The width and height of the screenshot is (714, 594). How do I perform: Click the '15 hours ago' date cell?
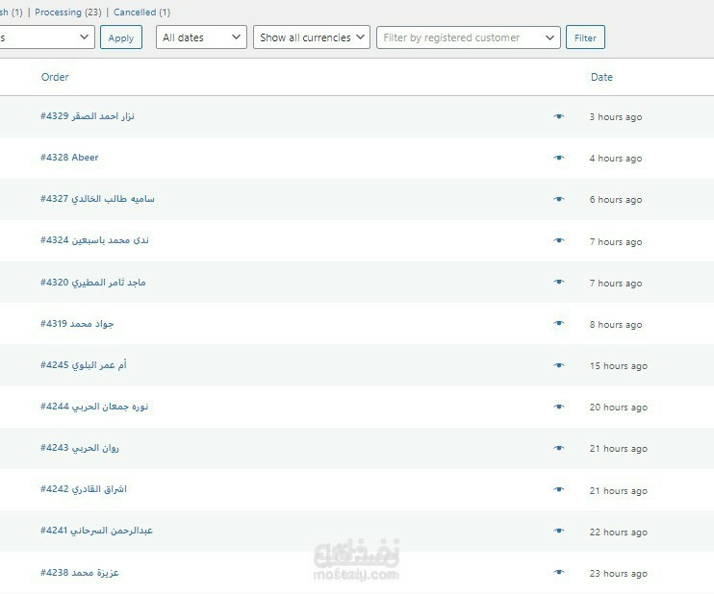pos(619,365)
